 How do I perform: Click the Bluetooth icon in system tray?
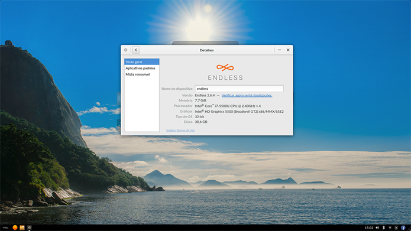point(384,228)
